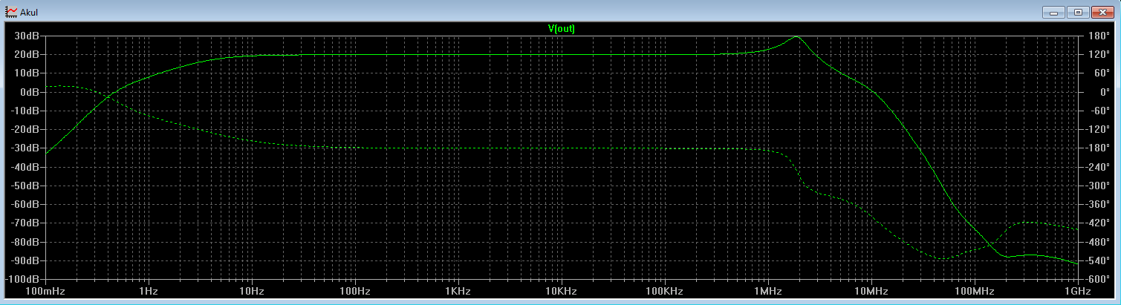Click the 10MHz frequency axis label
This screenshot has width=1121, height=305.
pyautogui.click(x=871, y=290)
